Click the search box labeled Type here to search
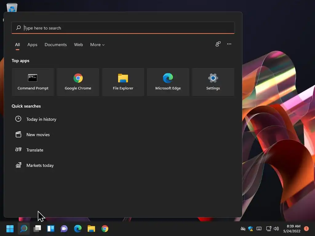315x236 pixels. 123,28
